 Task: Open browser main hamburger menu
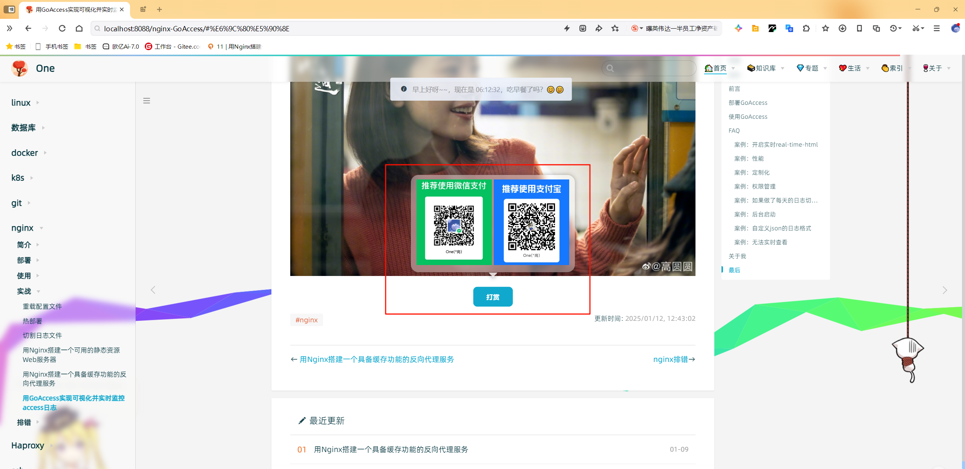[937, 28]
